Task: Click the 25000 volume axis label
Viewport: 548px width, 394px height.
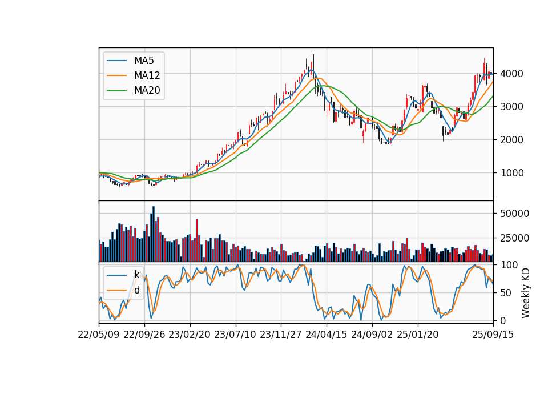Action: tap(514, 238)
